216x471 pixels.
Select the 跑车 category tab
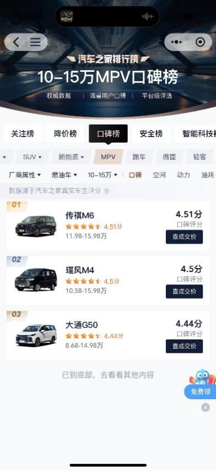point(139,157)
